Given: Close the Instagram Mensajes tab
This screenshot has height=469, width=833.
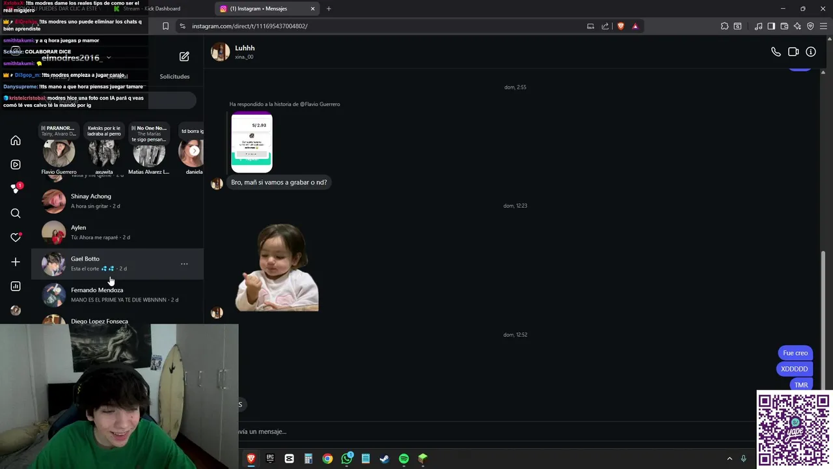Looking at the screenshot, I should (x=312, y=8).
